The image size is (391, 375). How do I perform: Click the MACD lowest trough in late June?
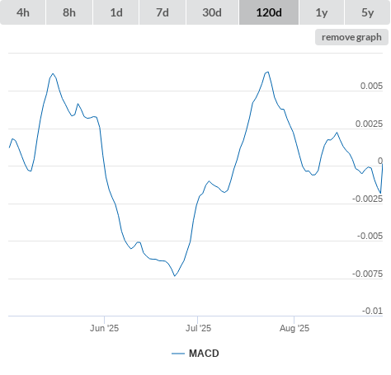coord(175,276)
